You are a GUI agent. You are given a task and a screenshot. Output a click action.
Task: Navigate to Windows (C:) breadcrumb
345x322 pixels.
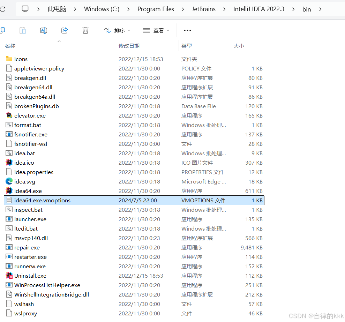tap(102, 9)
